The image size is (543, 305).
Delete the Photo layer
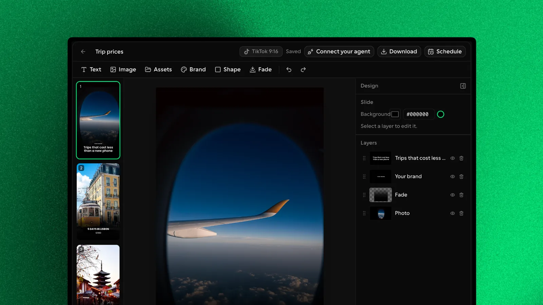[x=462, y=213]
